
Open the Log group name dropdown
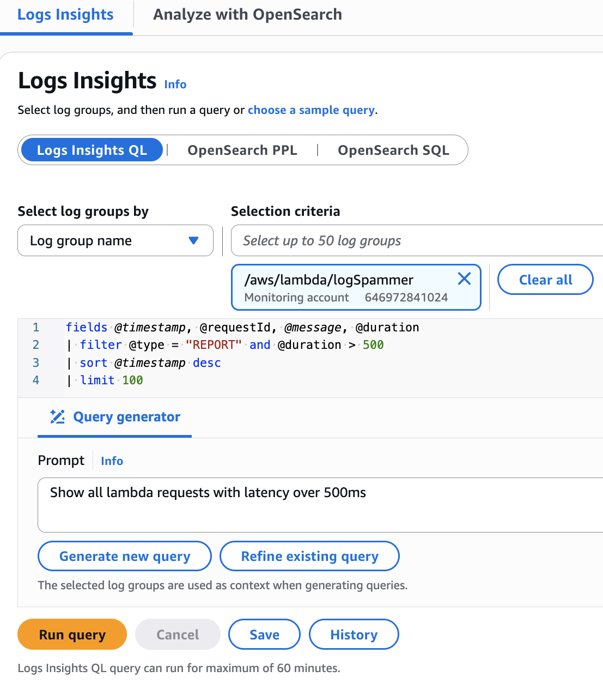[115, 240]
